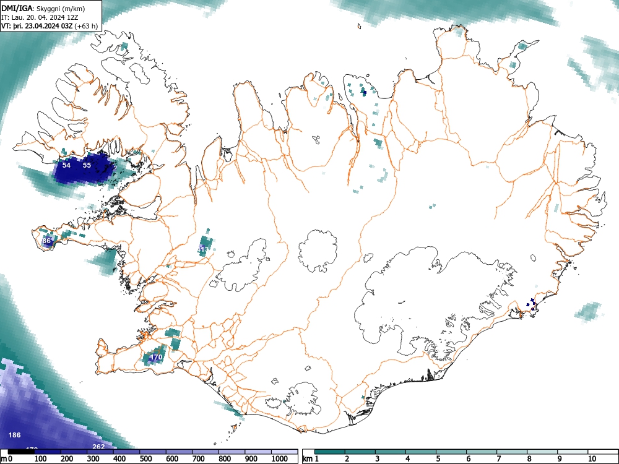Screen dimensions: 619x464
Task: Pick the meter legend swatch between 200 and 300
Action: point(74,452)
